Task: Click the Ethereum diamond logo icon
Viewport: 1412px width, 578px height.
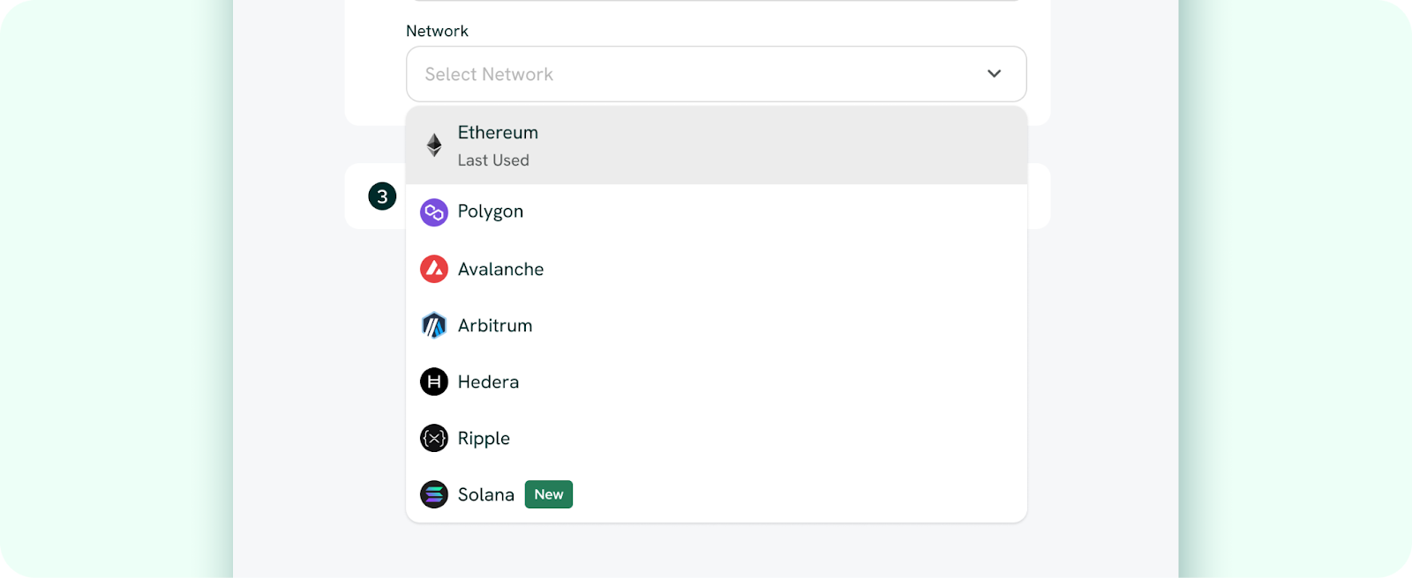Action: click(x=434, y=145)
